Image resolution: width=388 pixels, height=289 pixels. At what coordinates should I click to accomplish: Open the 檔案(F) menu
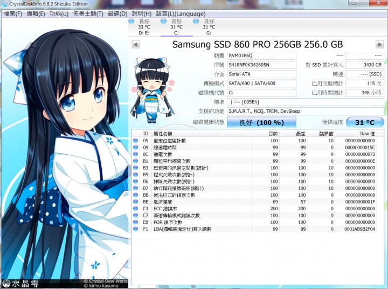(13, 14)
